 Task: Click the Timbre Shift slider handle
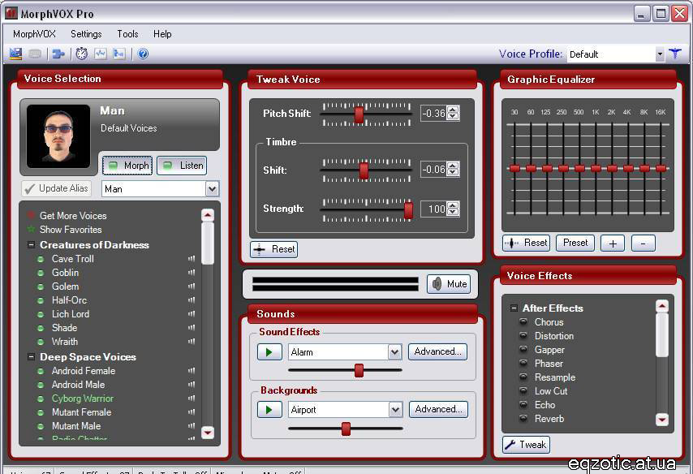pyautogui.click(x=364, y=170)
